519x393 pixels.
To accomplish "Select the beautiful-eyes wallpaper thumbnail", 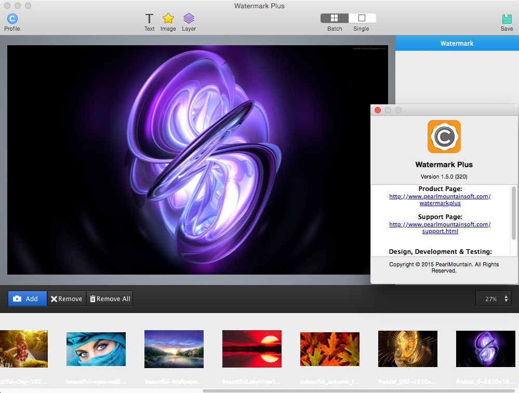I will coord(96,349).
